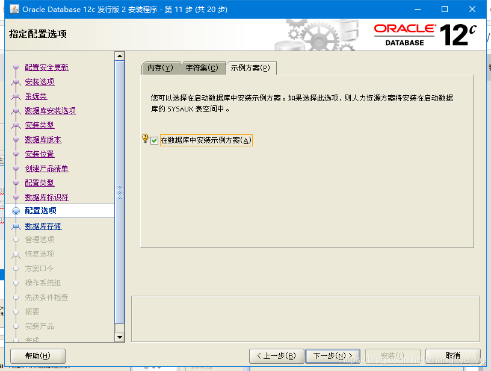Open the 配置安全更新 step link
Viewport: 491px width, 371px height.
pyautogui.click(x=47, y=67)
